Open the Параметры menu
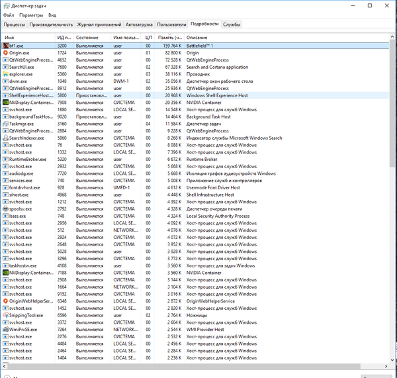Screen dimensions: 397x378 pos(31,15)
